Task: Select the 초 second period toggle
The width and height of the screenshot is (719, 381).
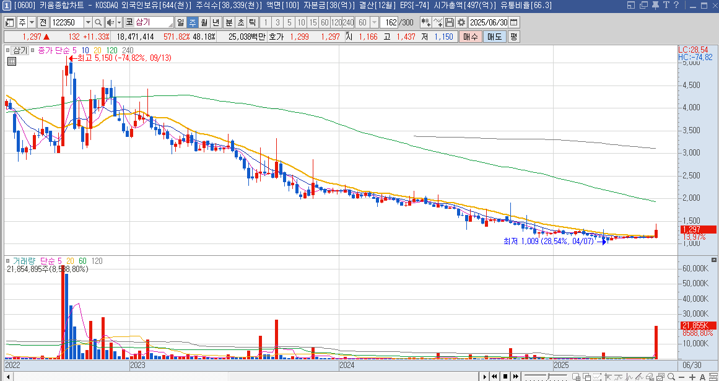Action: tap(241, 22)
